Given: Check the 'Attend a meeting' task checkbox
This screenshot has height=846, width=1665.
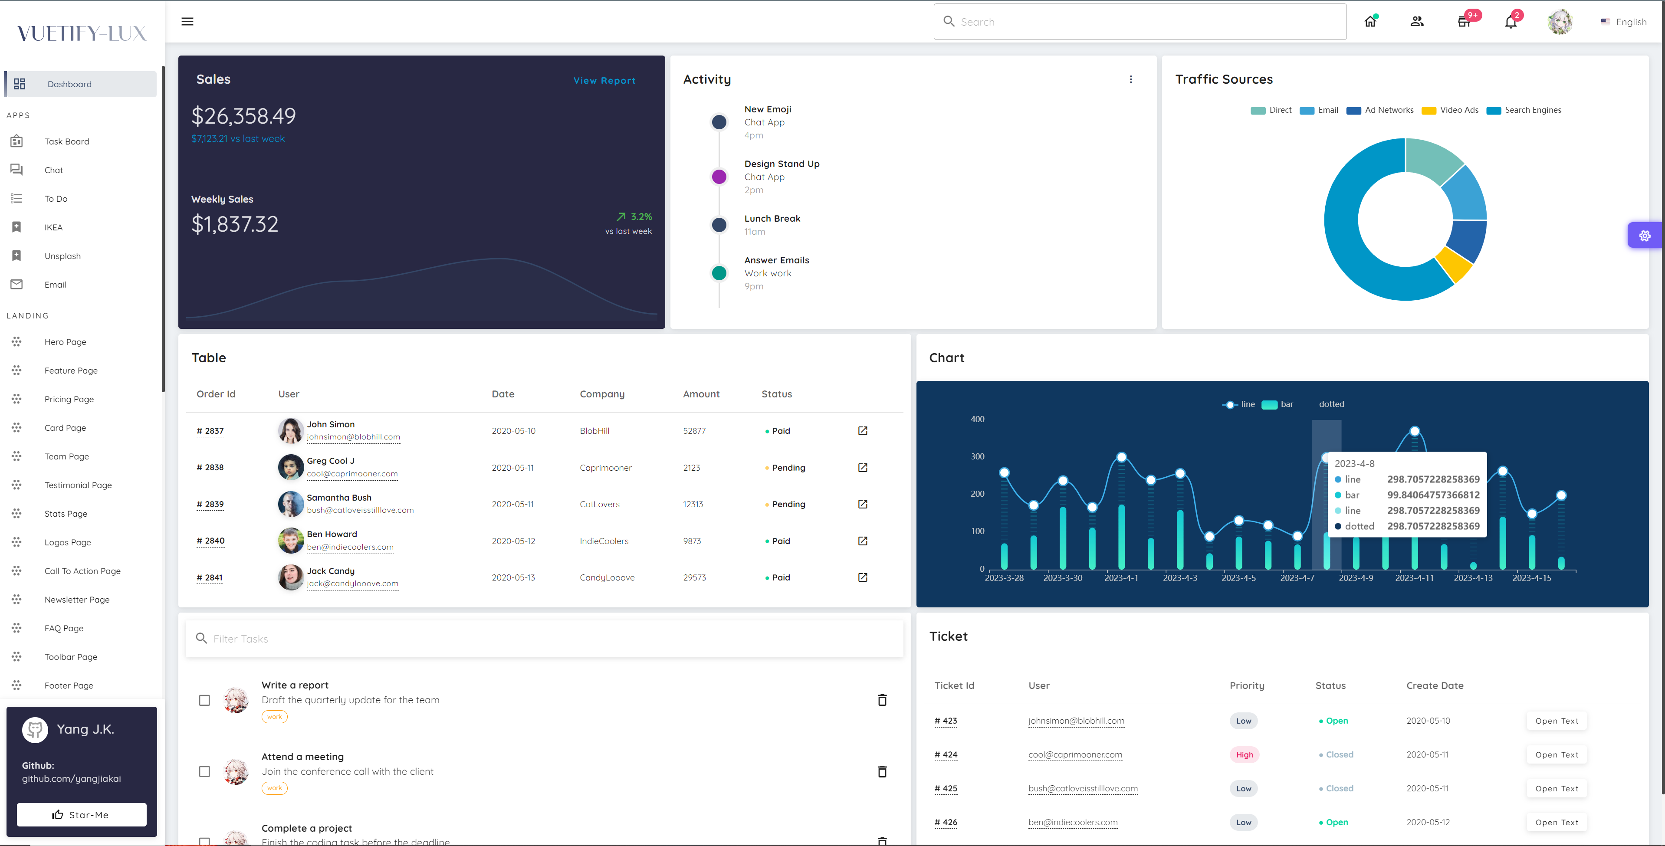Looking at the screenshot, I should (205, 772).
